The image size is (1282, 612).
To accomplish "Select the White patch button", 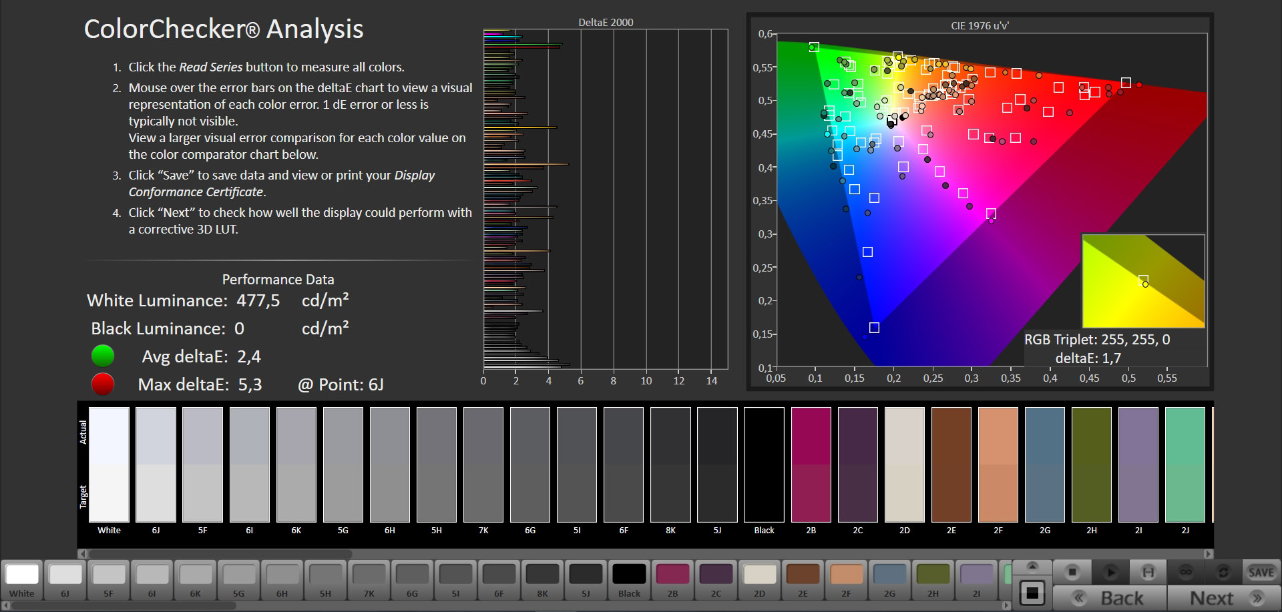I will pos(22,580).
